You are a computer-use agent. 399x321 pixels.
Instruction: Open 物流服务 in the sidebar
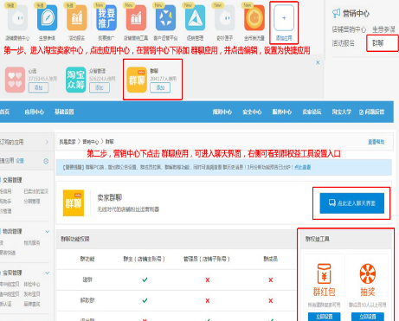[x=32, y=243]
